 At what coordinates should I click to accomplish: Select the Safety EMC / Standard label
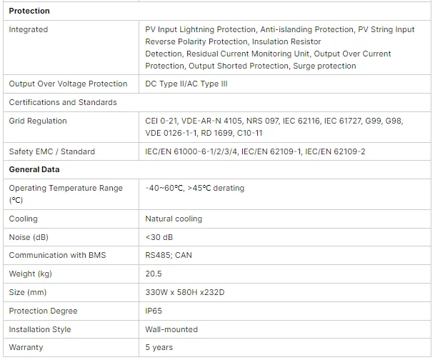coord(52,151)
